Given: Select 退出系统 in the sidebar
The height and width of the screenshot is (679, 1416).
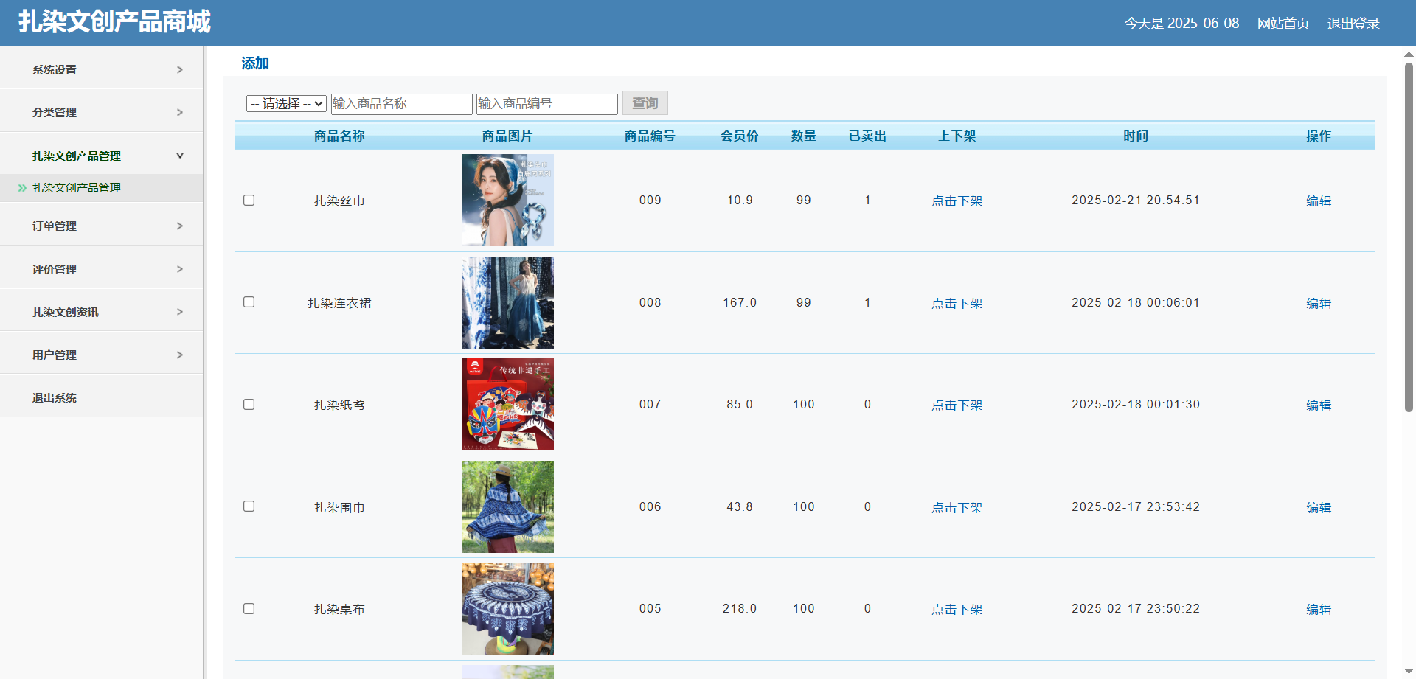Looking at the screenshot, I should pyautogui.click(x=55, y=397).
